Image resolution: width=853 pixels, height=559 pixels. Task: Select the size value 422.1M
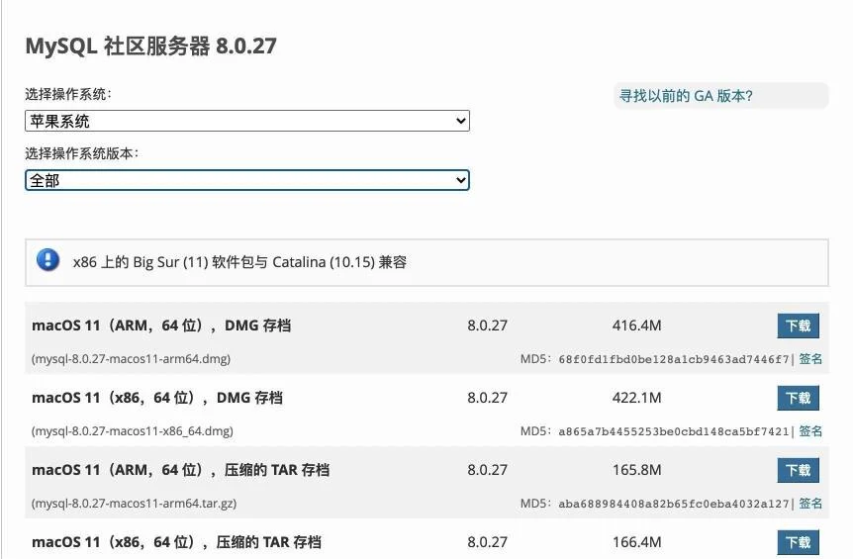point(636,398)
